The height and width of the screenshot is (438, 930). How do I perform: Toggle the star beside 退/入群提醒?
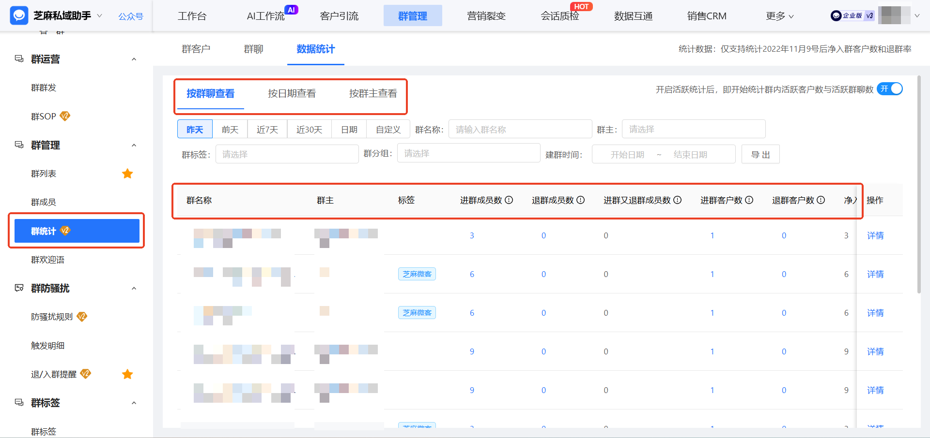tap(127, 374)
